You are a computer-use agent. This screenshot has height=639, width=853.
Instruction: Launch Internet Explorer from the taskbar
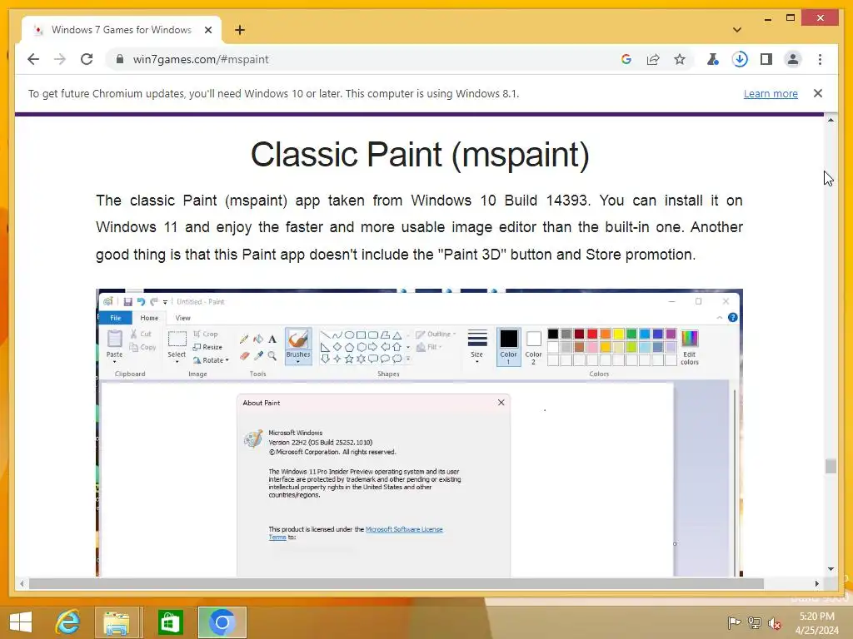click(68, 622)
